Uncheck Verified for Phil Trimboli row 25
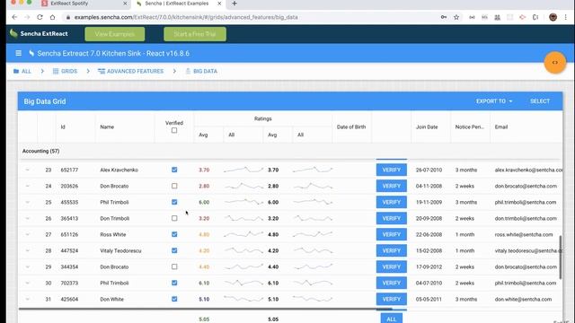The image size is (575, 323). (174, 202)
